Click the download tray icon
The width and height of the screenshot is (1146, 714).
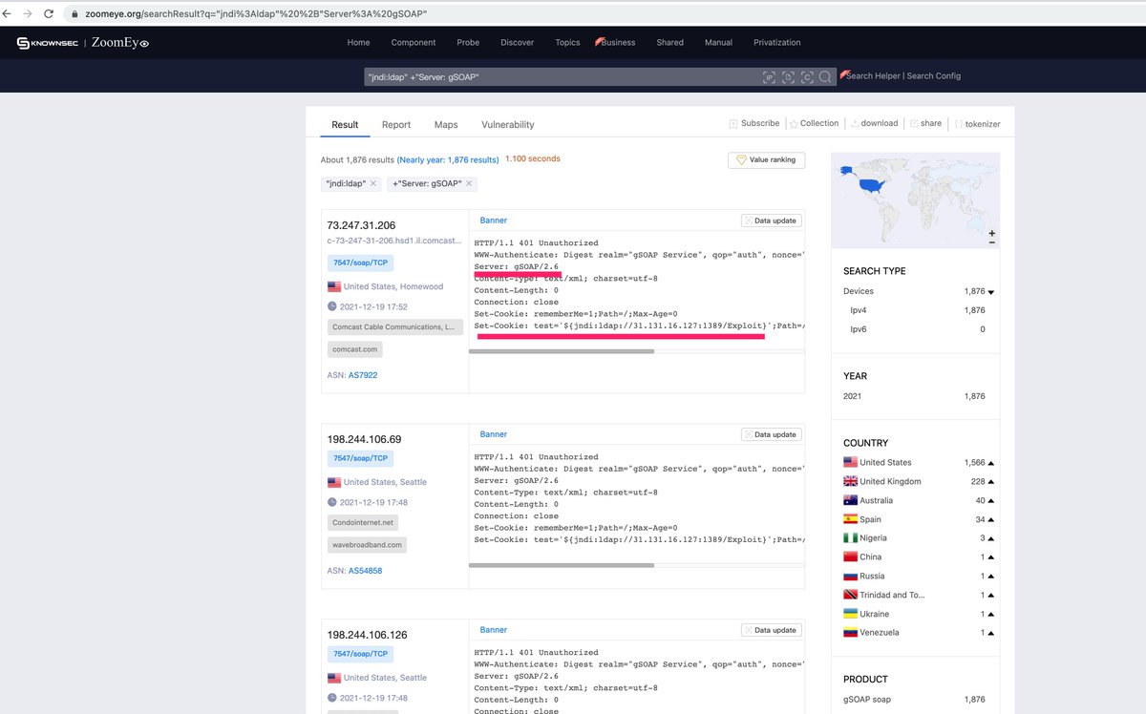(x=854, y=124)
